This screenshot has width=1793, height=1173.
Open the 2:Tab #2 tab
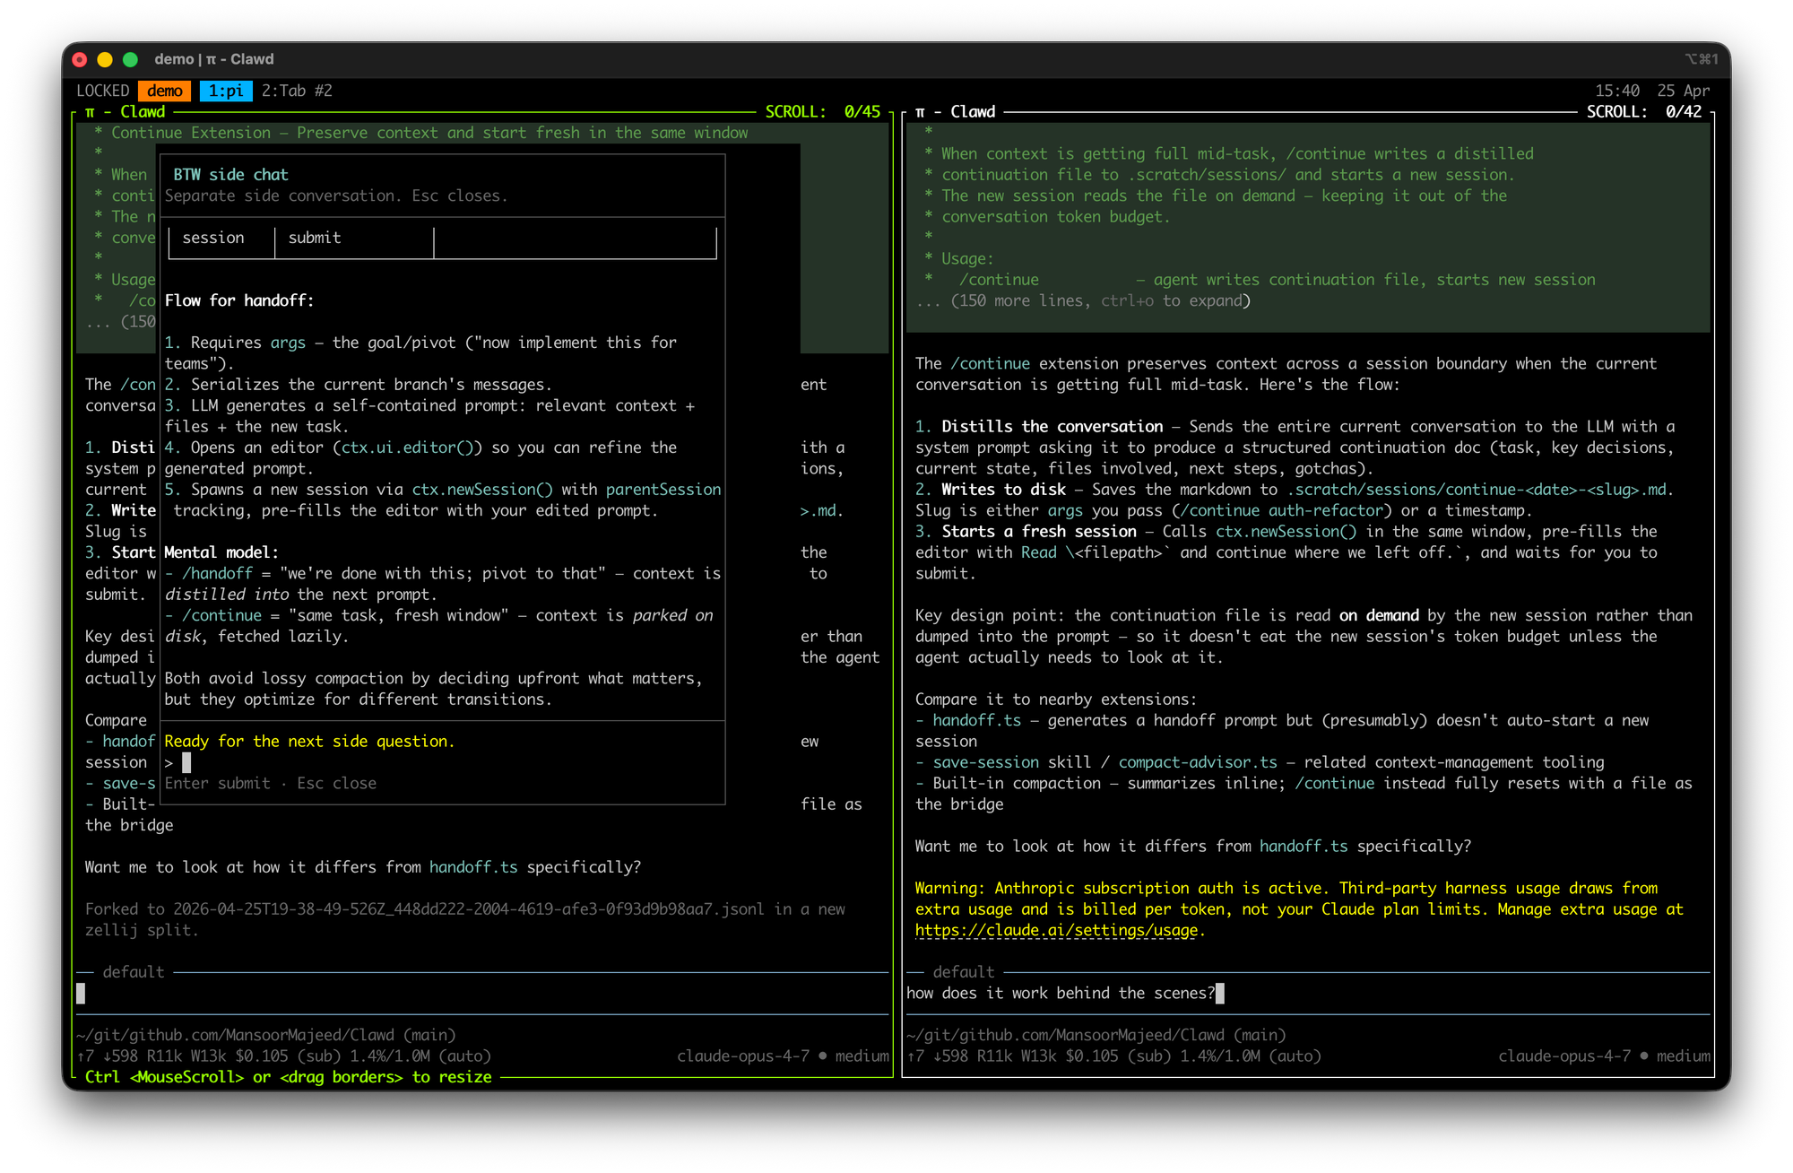point(297,91)
